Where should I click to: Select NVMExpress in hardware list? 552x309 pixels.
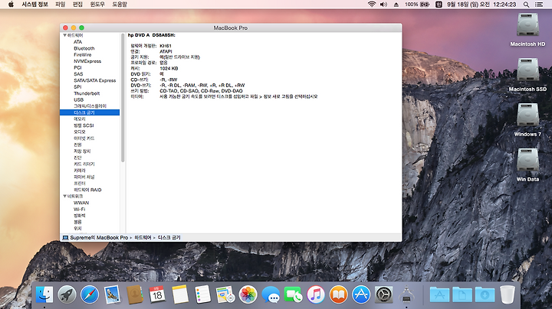tap(87, 61)
